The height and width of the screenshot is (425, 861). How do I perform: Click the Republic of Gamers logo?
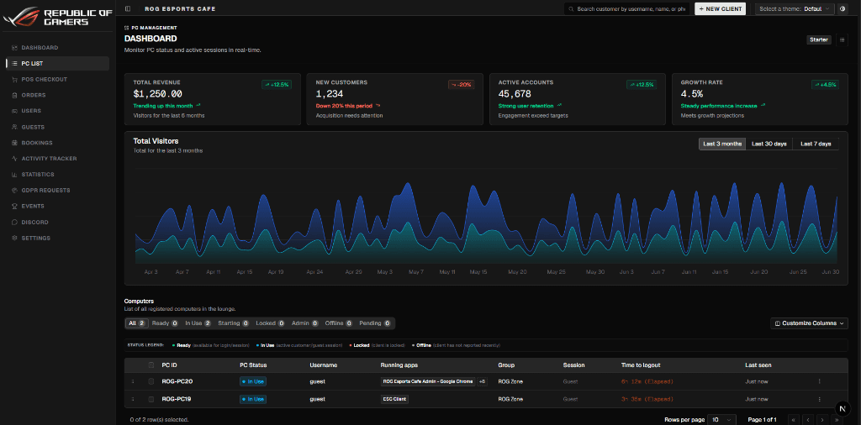point(57,17)
